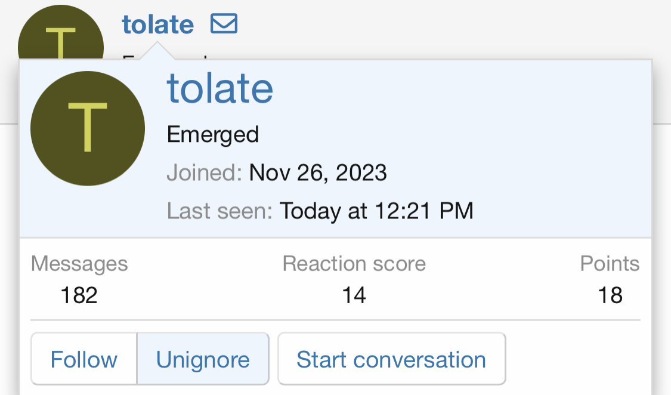Click the reaction score value 14
Screen dimensions: 671x395
[354, 295]
